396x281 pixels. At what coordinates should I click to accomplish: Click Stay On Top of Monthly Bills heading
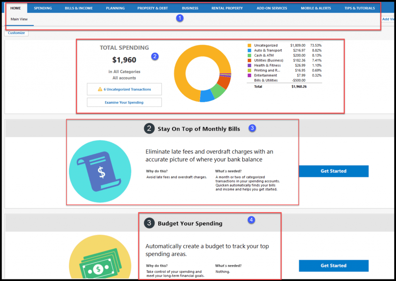click(x=199, y=129)
